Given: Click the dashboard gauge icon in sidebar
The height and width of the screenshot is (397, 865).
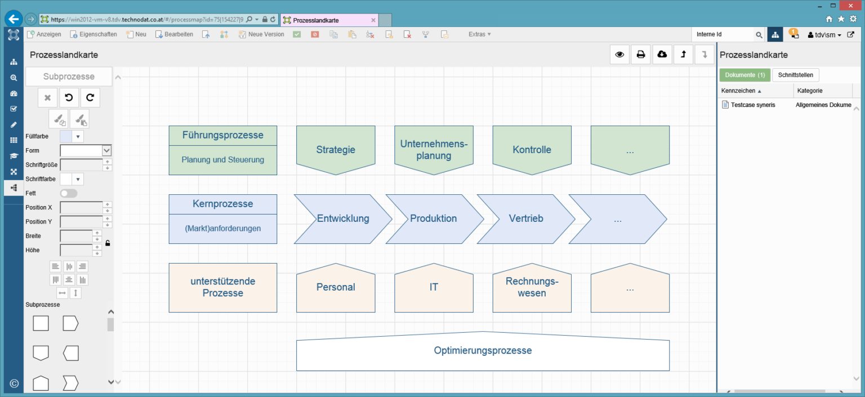Looking at the screenshot, I should [14, 93].
